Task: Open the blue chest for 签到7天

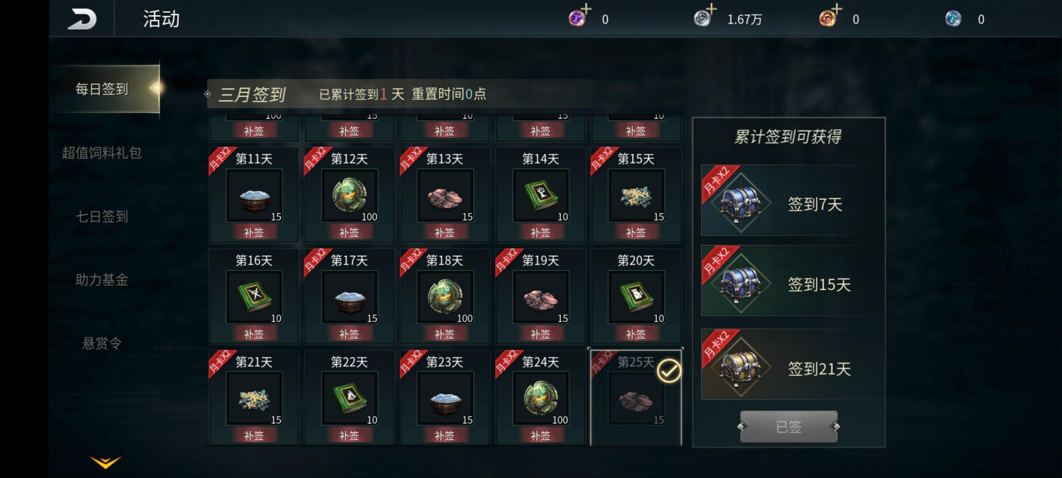Action: click(x=740, y=203)
